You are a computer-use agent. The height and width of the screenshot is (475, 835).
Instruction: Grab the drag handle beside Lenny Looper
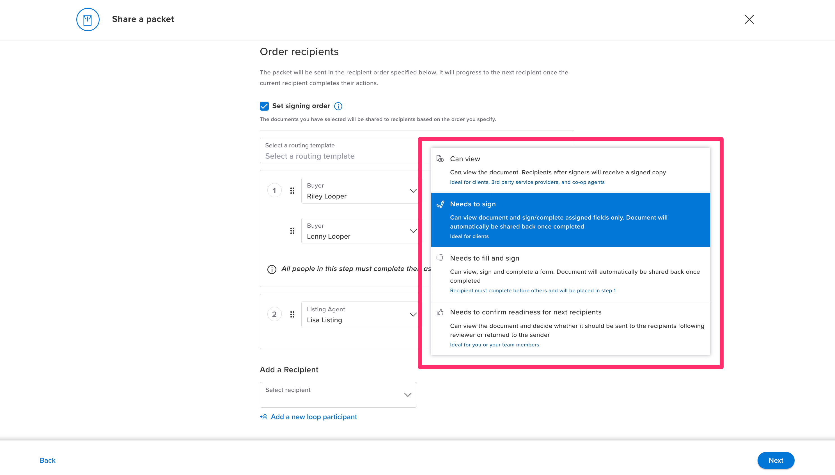[x=292, y=231]
